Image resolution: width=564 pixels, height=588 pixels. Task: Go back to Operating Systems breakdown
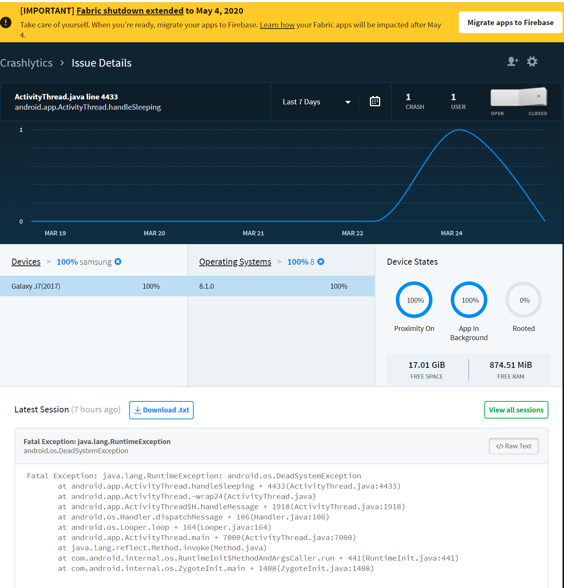point(235,262)
